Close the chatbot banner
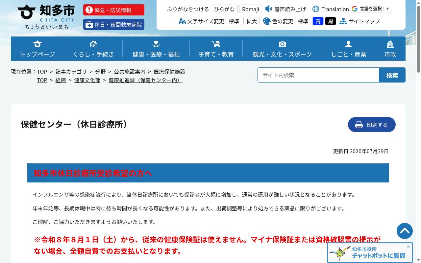Image resolution: width=421 pixels, height=263 pixels. click(409, 247)
